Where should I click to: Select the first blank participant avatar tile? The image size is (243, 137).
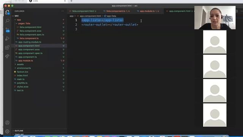(x=215, y=42)
